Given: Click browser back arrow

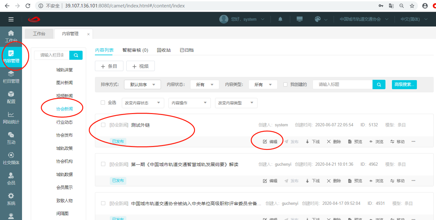Looking at the screenshot, I should point(7,6).
